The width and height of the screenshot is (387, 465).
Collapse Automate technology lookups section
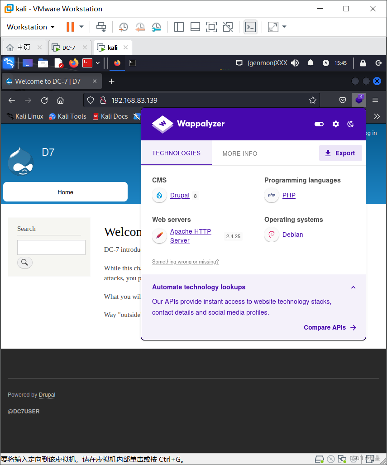point(353,287)
